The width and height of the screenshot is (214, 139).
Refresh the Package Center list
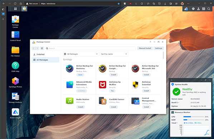pyautogui.click(x=42, y=48)
